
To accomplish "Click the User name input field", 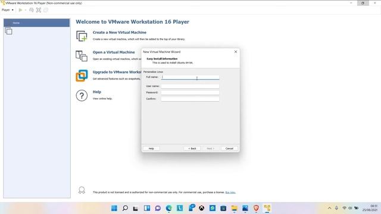I will coord(190,86).
